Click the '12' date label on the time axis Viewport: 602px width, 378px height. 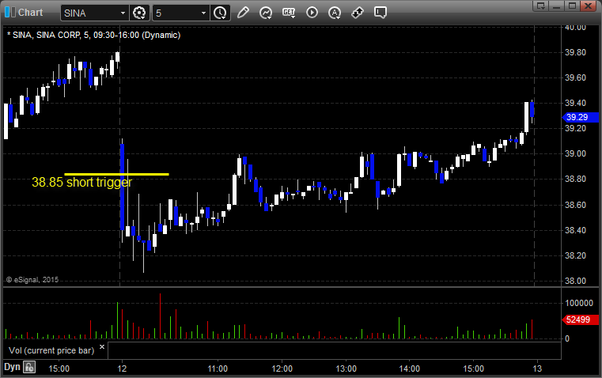click(122, 369)
